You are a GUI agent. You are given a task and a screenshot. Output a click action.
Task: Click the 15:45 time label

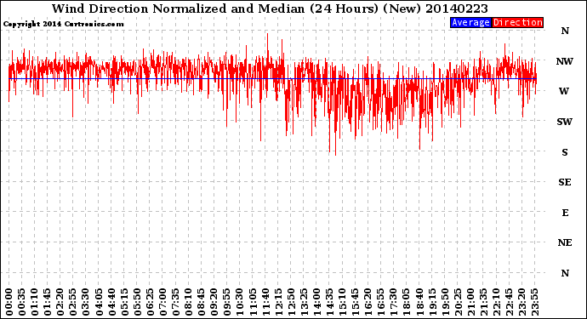(356, 302)
